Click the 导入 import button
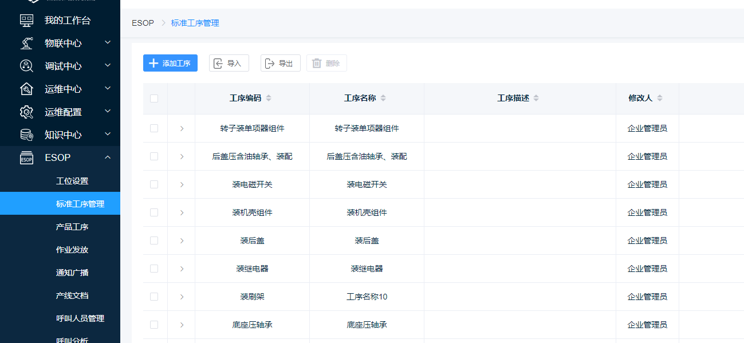This screenshot has height=343, width=744. (x=229, y=63)
